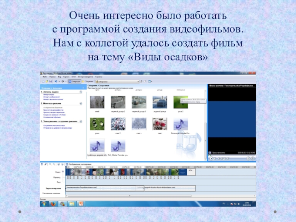
Task: Open the Файл menu
Action: click(x=45, y=77)
